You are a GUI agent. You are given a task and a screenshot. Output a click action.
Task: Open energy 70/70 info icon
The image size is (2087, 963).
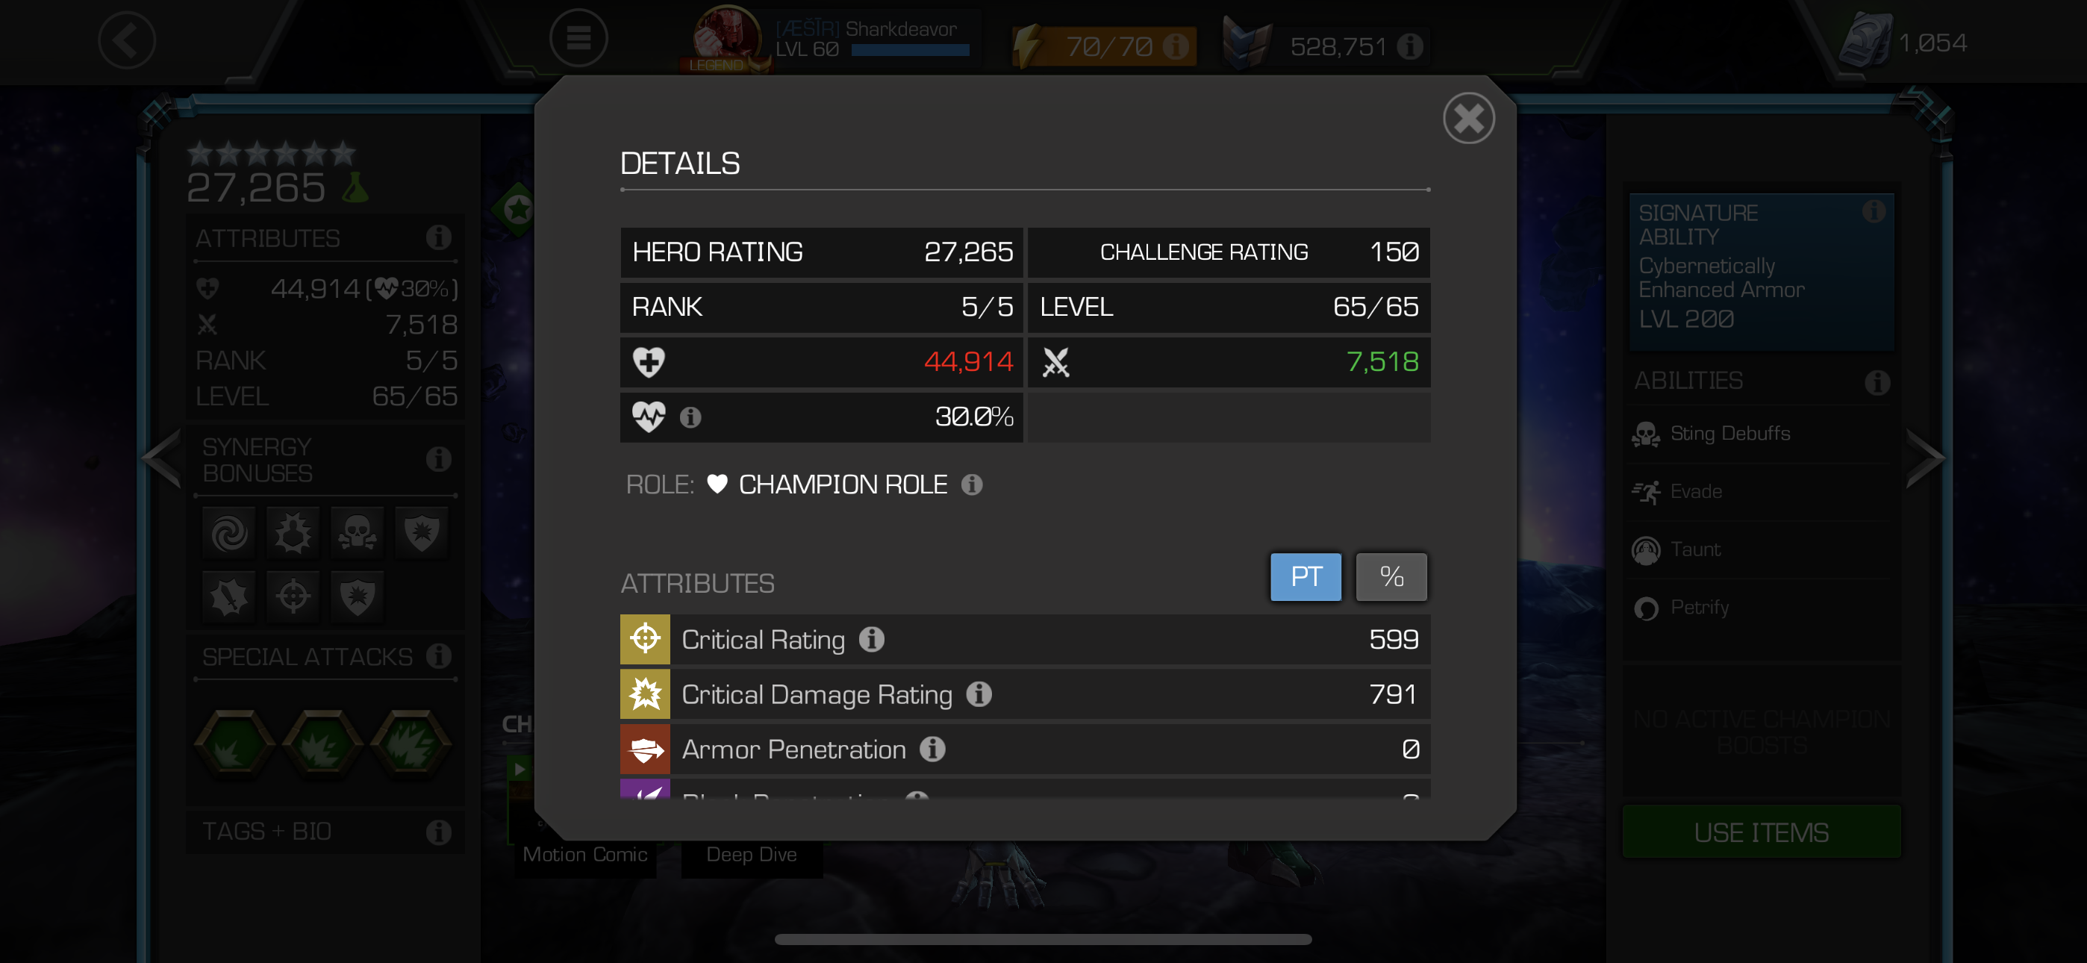tap(1176, 46)
